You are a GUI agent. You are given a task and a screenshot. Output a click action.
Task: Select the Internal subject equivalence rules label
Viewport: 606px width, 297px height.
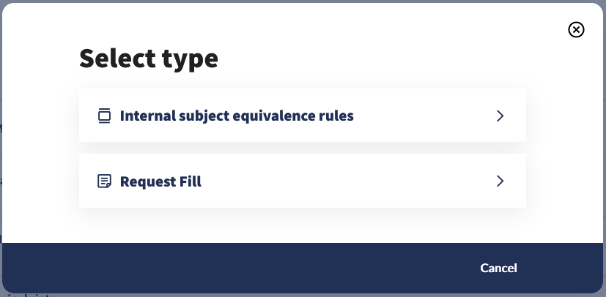tap(237, 116)
